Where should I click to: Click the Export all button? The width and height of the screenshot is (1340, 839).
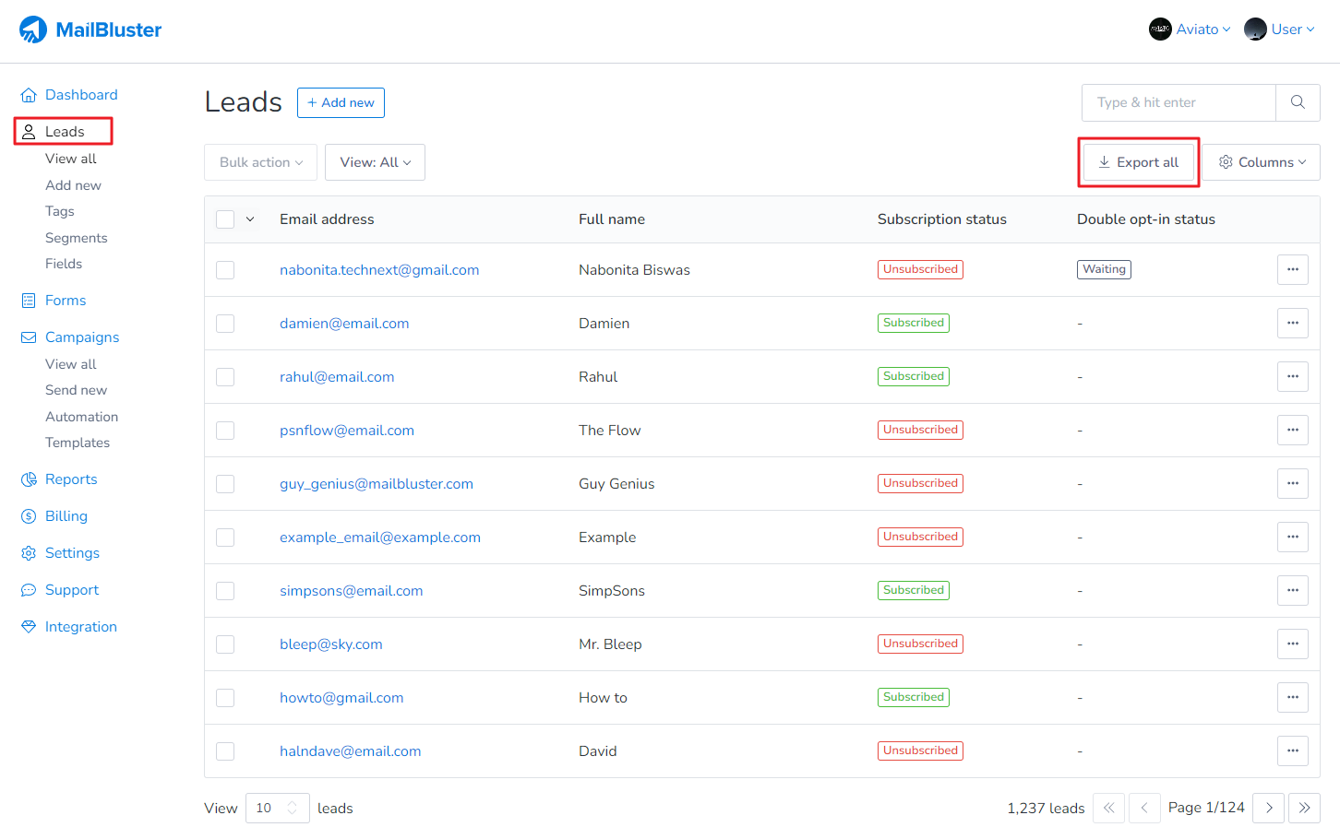[1138, 162]
